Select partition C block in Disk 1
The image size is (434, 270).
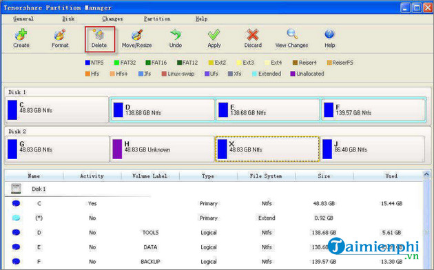pos(57,110)
